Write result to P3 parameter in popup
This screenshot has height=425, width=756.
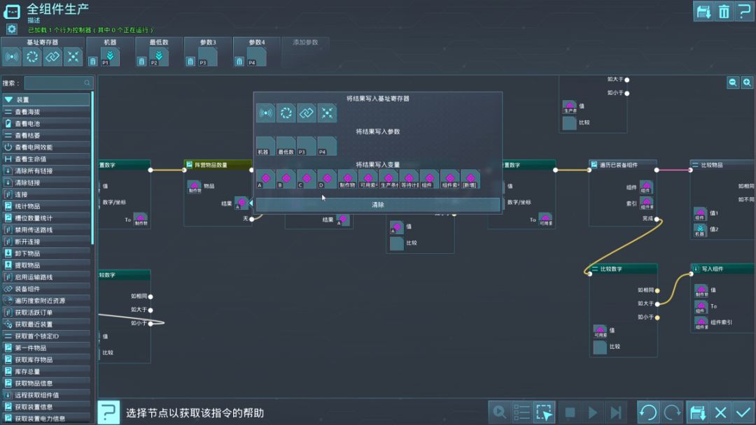coord(307,146)
